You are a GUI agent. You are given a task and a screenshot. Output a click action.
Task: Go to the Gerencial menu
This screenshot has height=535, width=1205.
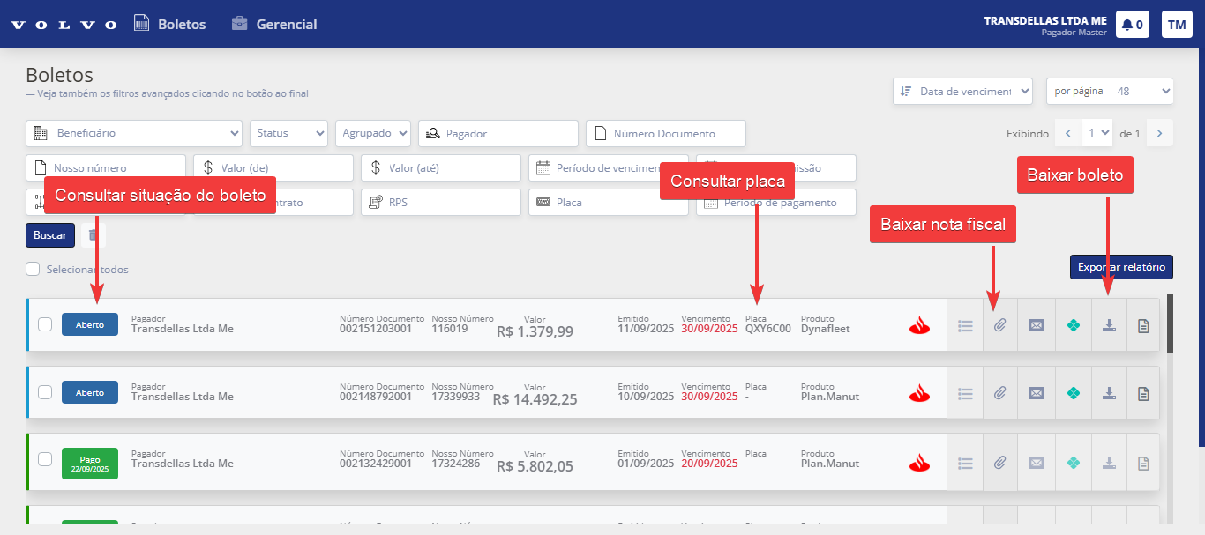273,25
